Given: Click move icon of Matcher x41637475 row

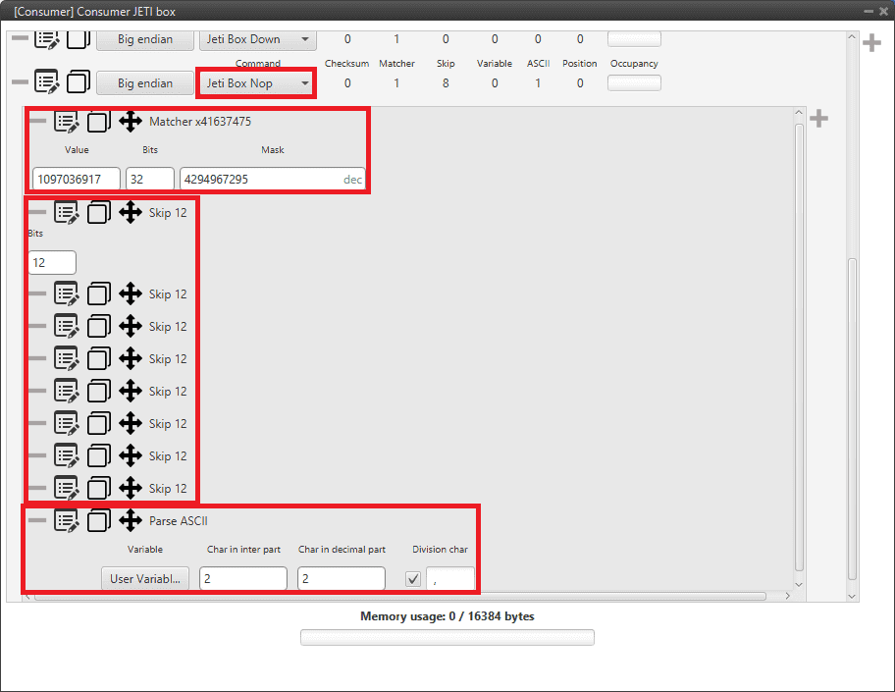Looking at the screenshot, I should pyautogui.click(x=131, y=122).
